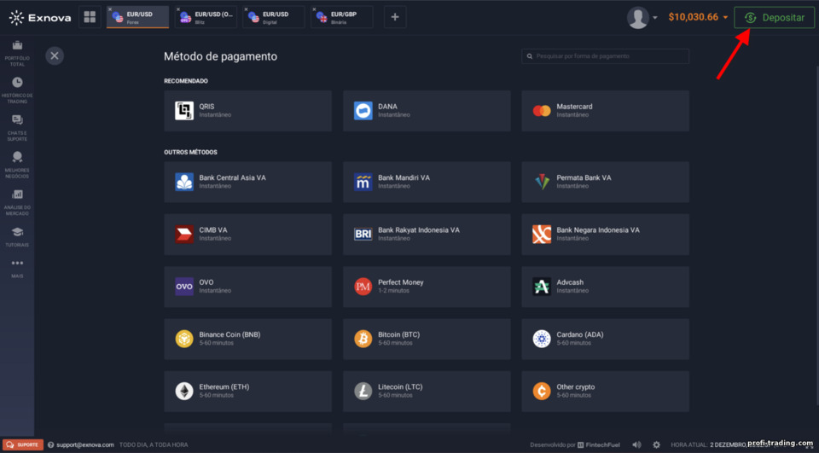Pick Advcash payment method
This screenshot has height=453, width=819.
click(606, 287)
